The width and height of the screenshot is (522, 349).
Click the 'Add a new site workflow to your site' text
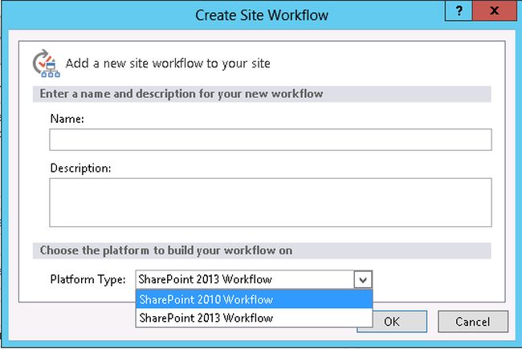tap(168, 63)
